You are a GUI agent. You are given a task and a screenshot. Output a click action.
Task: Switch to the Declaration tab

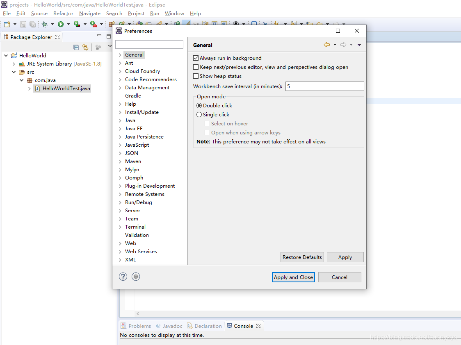[x=205, y=326]
